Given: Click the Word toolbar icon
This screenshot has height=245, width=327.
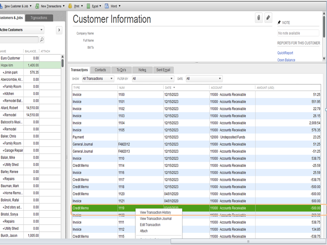Looking at the screenshot, I should coord(107,6).
